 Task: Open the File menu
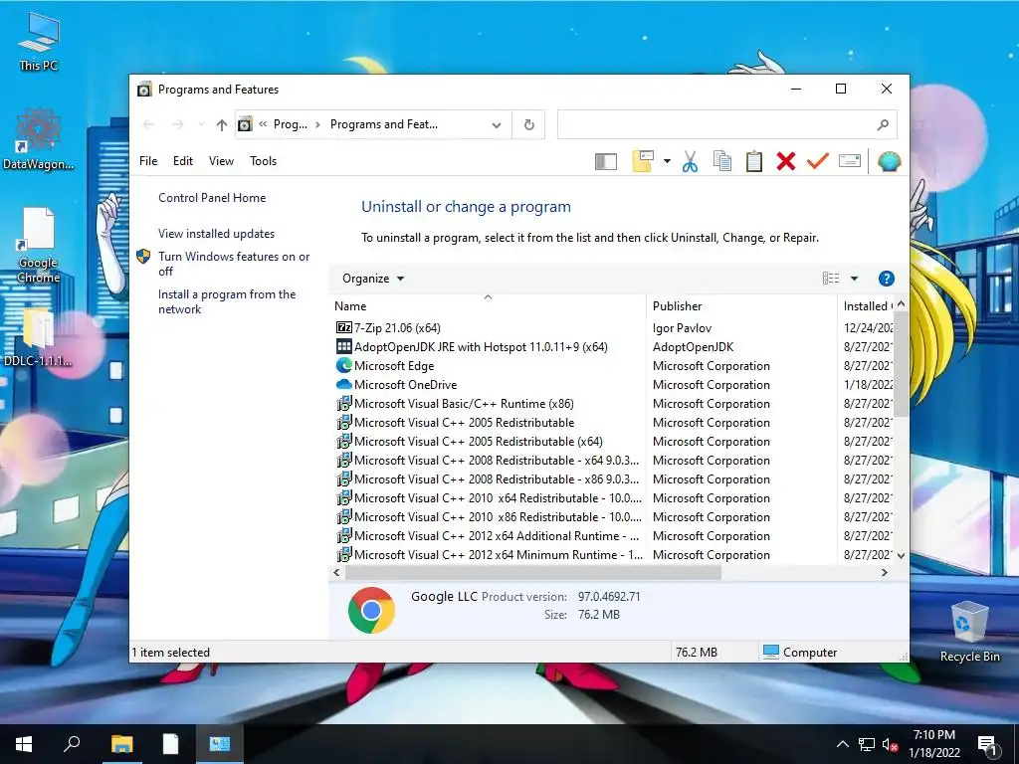click(148, 161)
